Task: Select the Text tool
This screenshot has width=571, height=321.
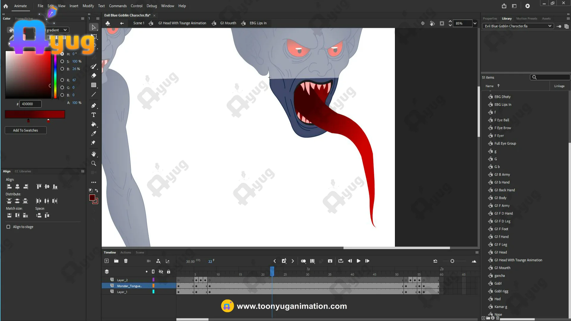Action: coord(93,115)
